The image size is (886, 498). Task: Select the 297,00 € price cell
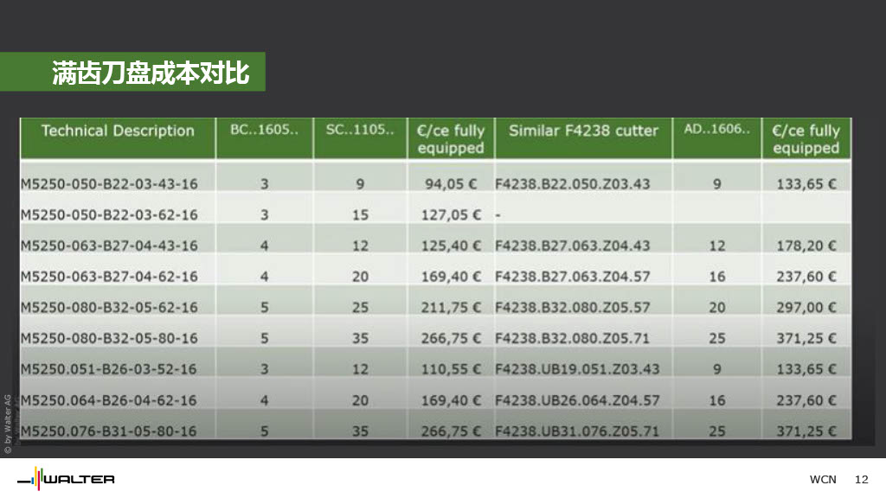pos(806,308)
